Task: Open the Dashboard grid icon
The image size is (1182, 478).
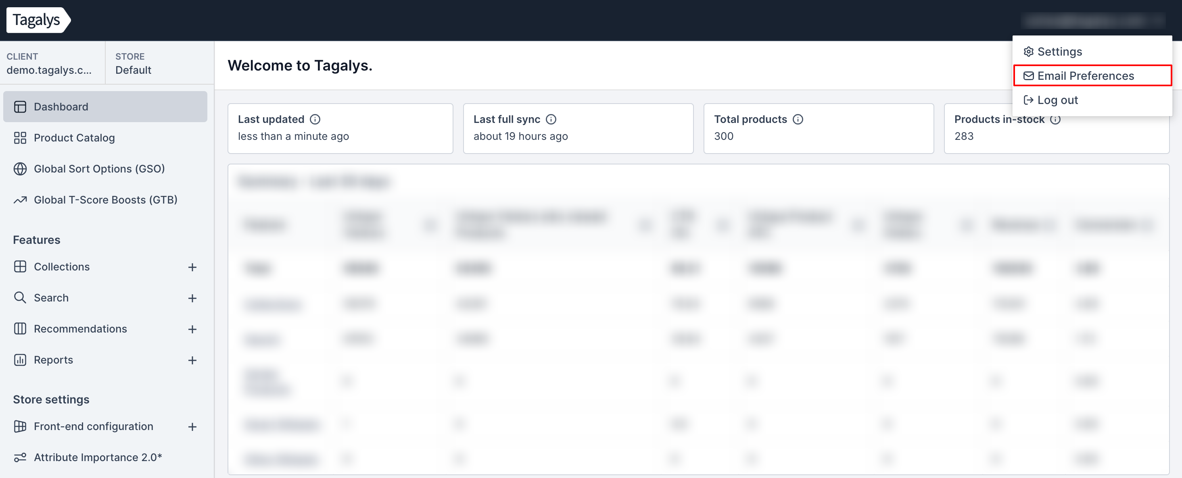Action: point(20,107)
